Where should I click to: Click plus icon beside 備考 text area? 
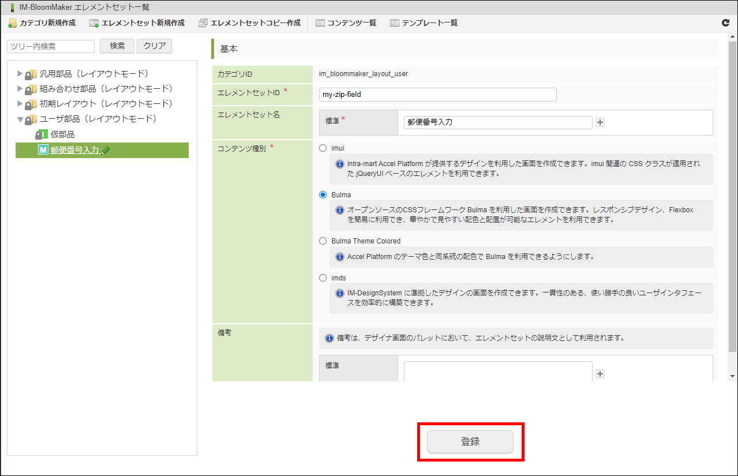[600, 374]
